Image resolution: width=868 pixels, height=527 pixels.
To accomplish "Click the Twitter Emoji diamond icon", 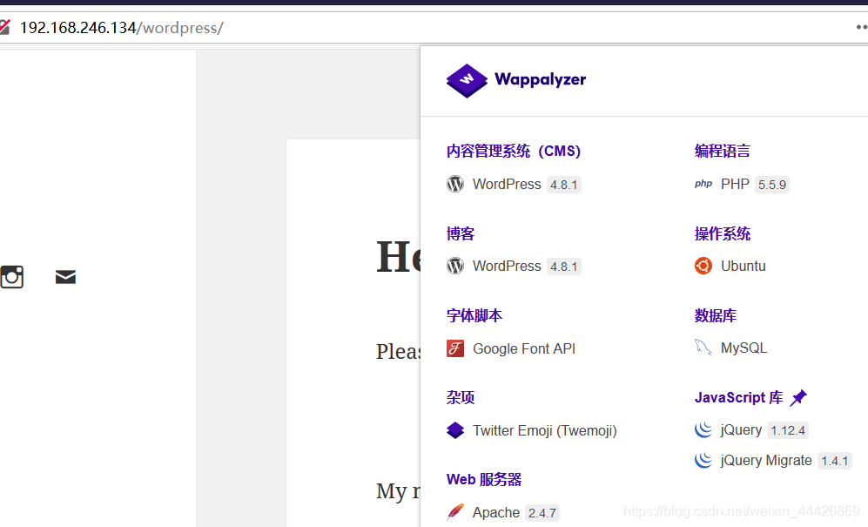I will coord(455,430).
